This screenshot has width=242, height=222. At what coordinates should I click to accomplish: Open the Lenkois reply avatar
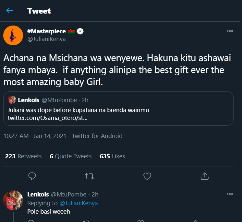click(x=13, y=200)
